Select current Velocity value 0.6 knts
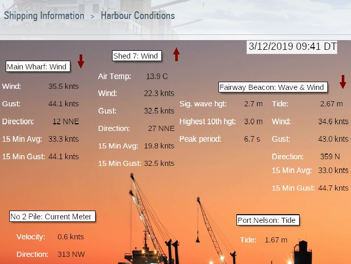This screenshot has height=264, width=351. click(71, 237)
